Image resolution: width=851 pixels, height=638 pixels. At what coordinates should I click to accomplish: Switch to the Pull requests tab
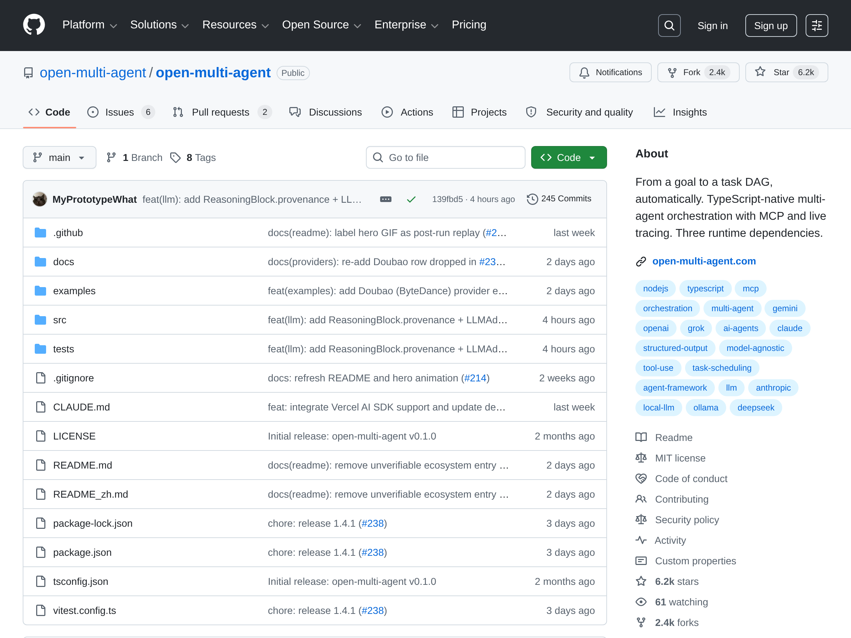222,112
